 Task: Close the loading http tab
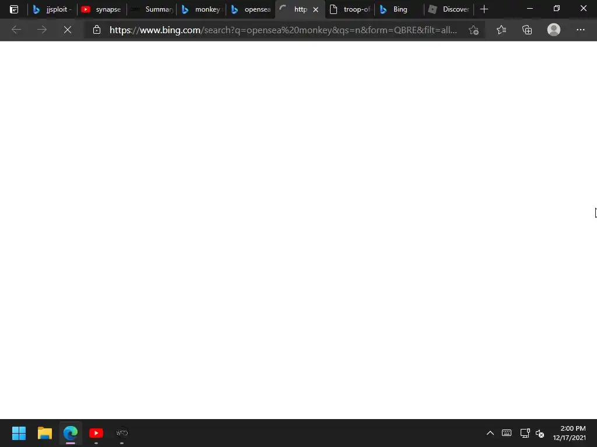(x=315, y=9)
